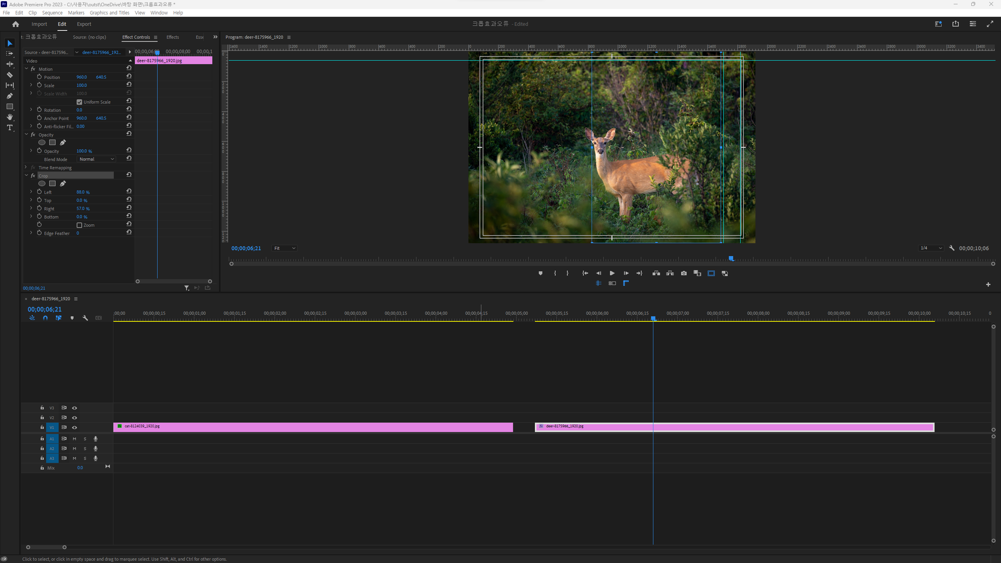Go to the Export workspace

84,24
